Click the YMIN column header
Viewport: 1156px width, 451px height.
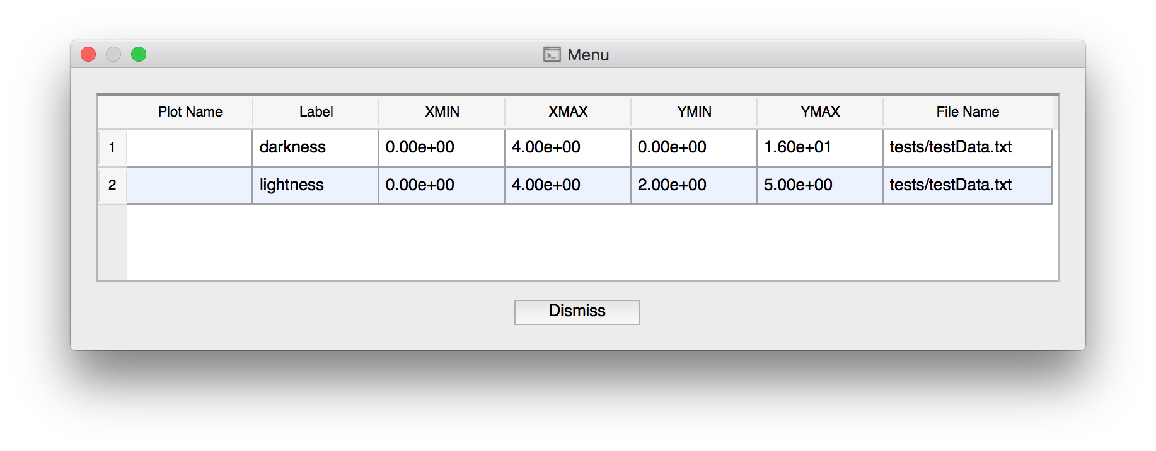click(694, 112)
